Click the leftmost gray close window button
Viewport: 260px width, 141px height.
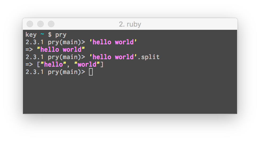tap(30, 24)
